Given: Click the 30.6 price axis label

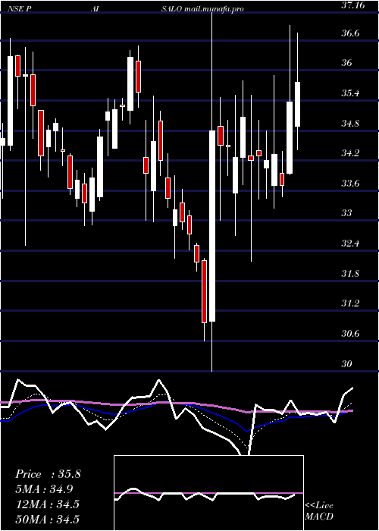Looking at the screenshot, I should tap(351, 334).
